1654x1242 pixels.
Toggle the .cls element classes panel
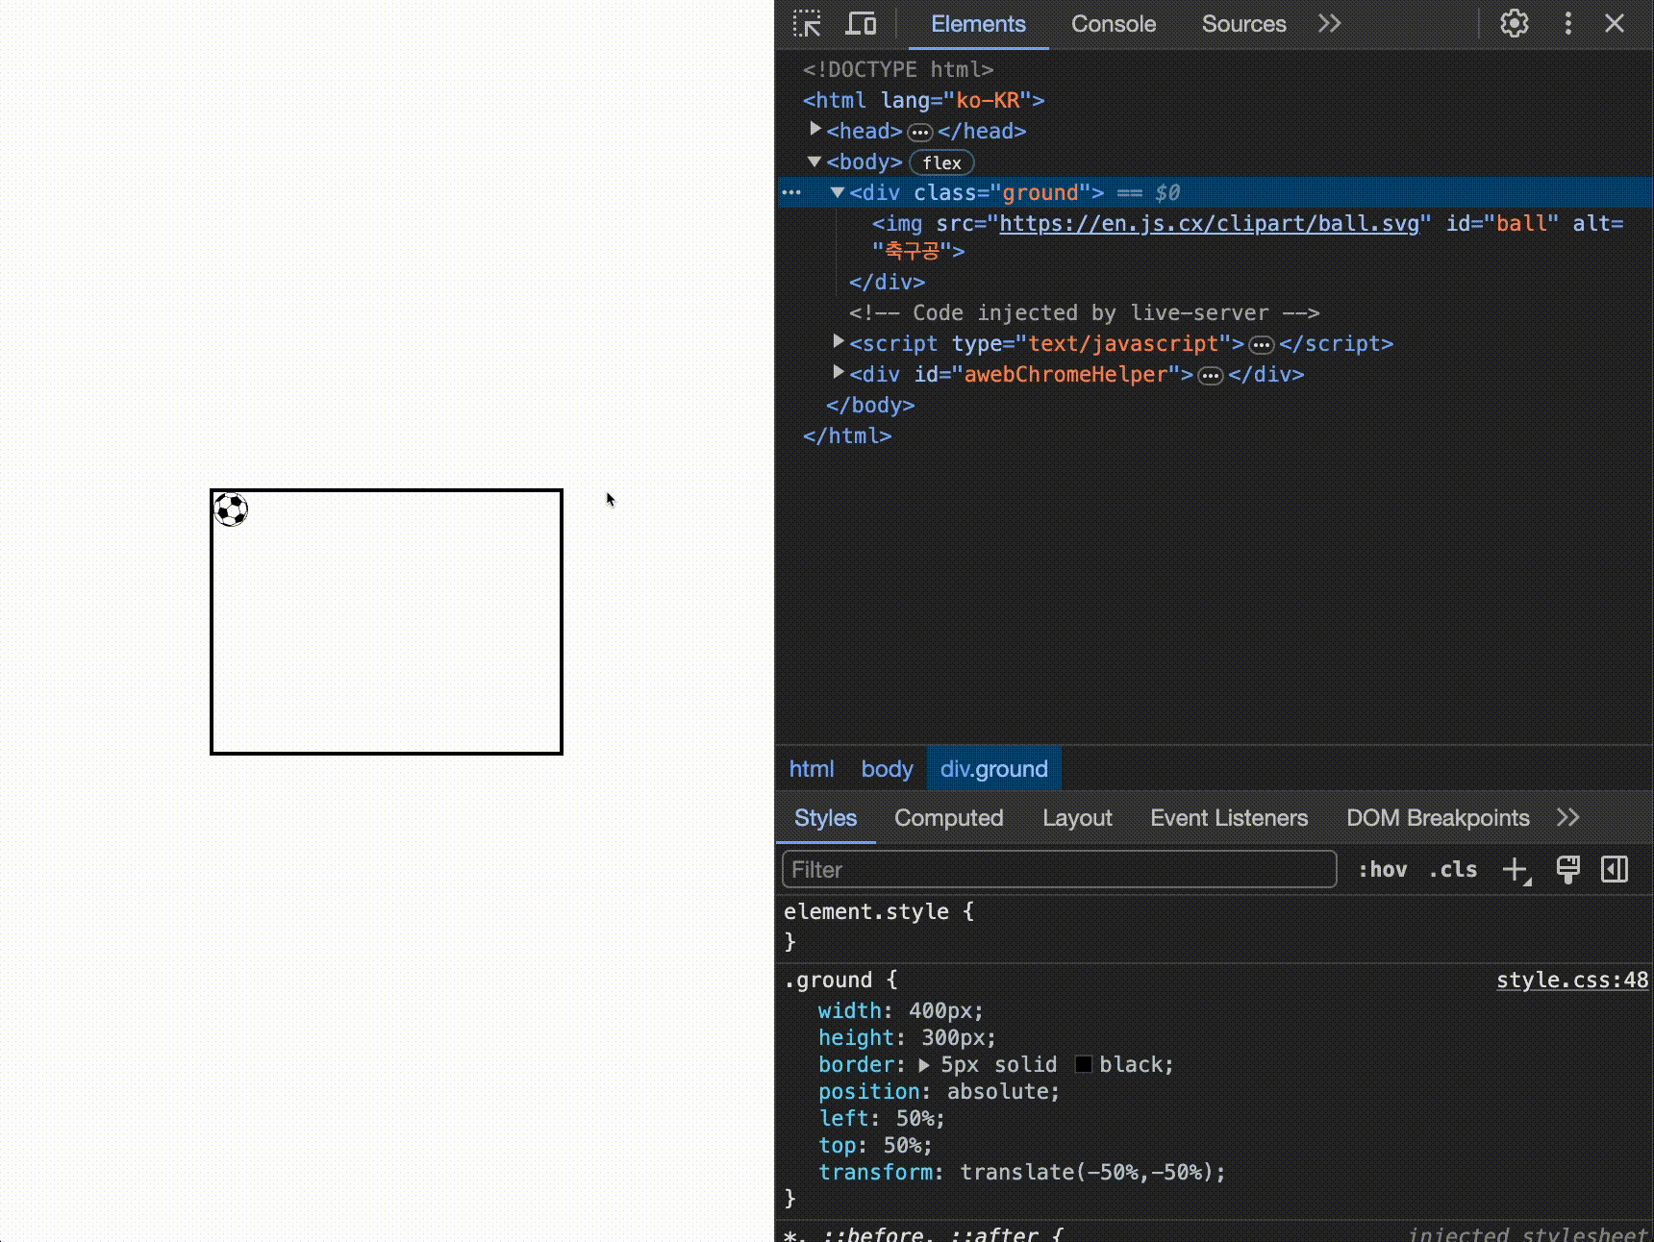1453,870
